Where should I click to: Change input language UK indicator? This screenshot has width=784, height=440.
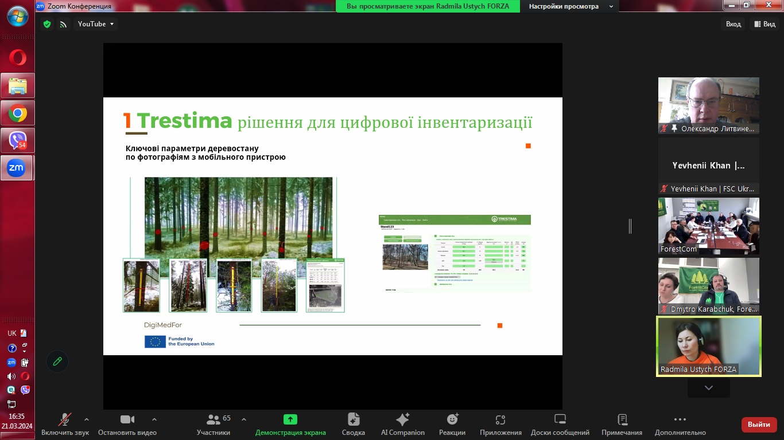[11, 333]
